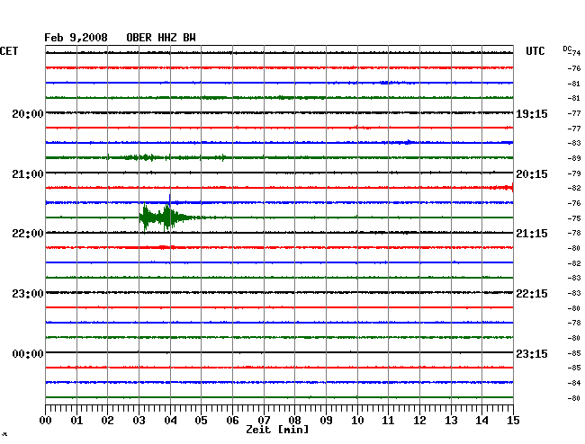Click minute tick label 13
This screenshot has width=585, height=444.
[451, 420]
